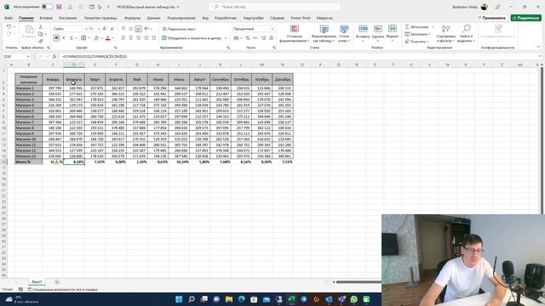Switch to Insert (Вставка) tab
Viewport: 545px width, 306px height.
46,18
